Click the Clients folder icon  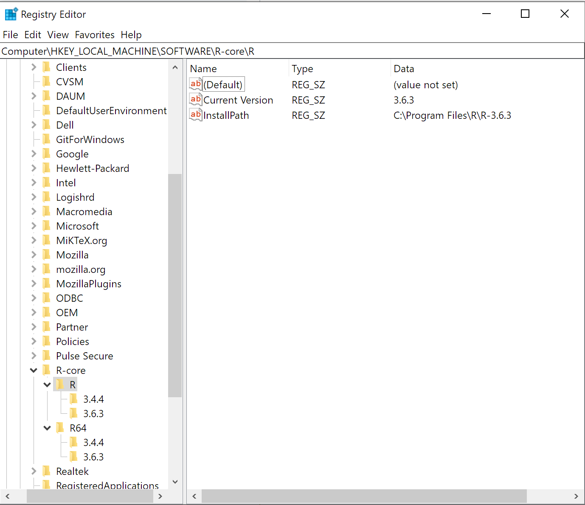click(x=47, y=67)
